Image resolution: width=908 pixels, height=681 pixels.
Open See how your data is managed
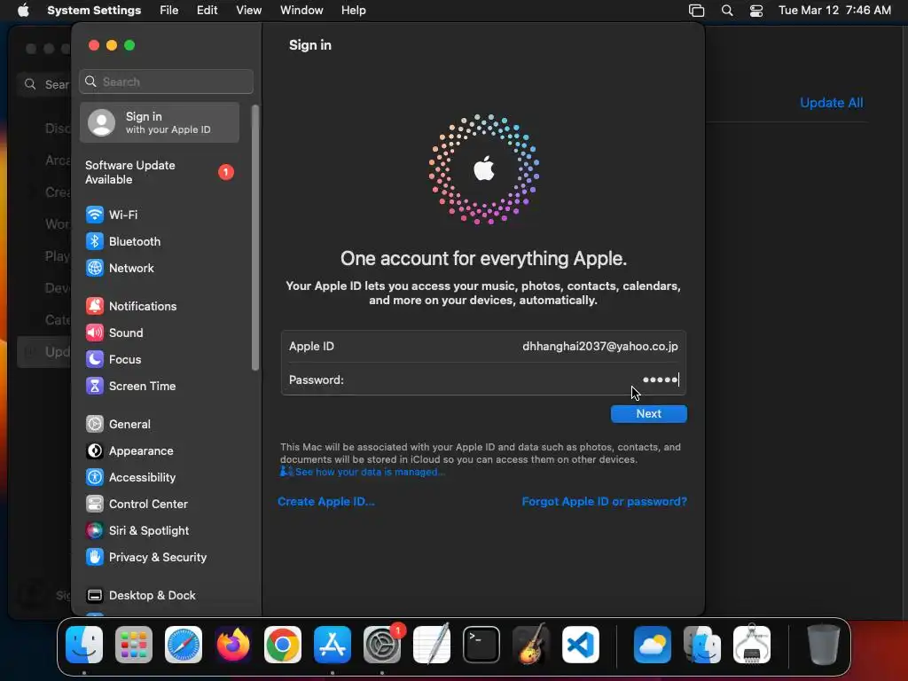pyautogui.click(x=370, y=472)
